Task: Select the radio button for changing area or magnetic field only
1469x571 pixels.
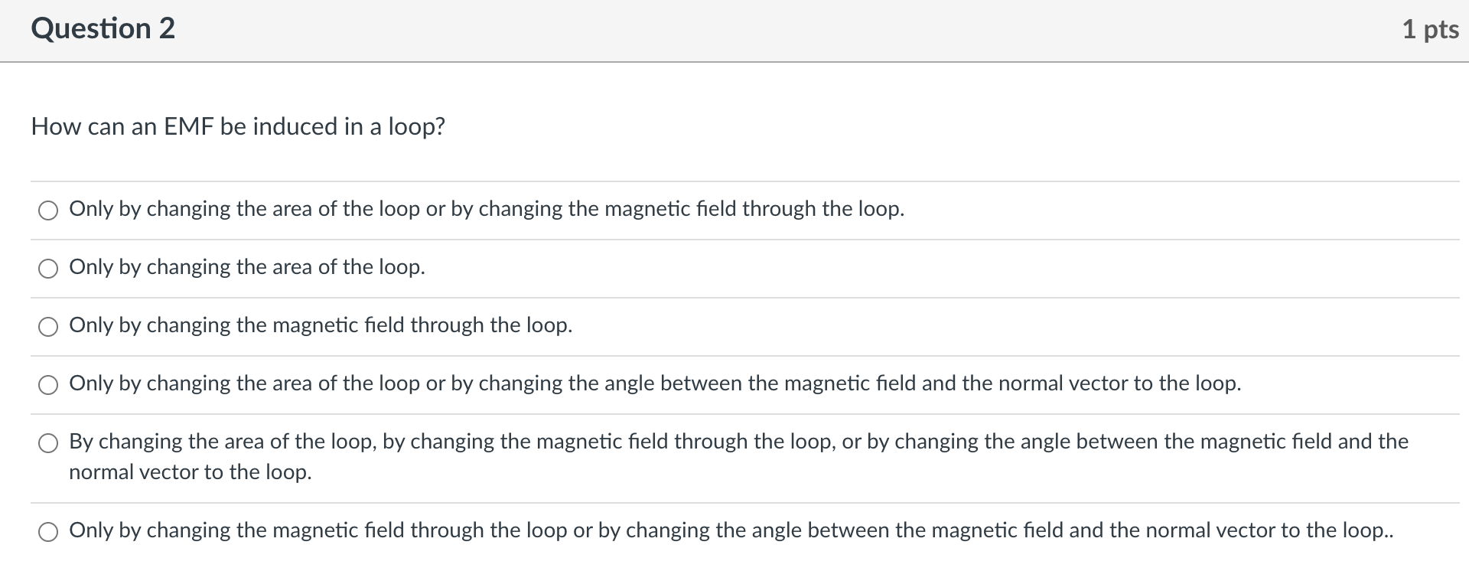Action: (47, 210)
